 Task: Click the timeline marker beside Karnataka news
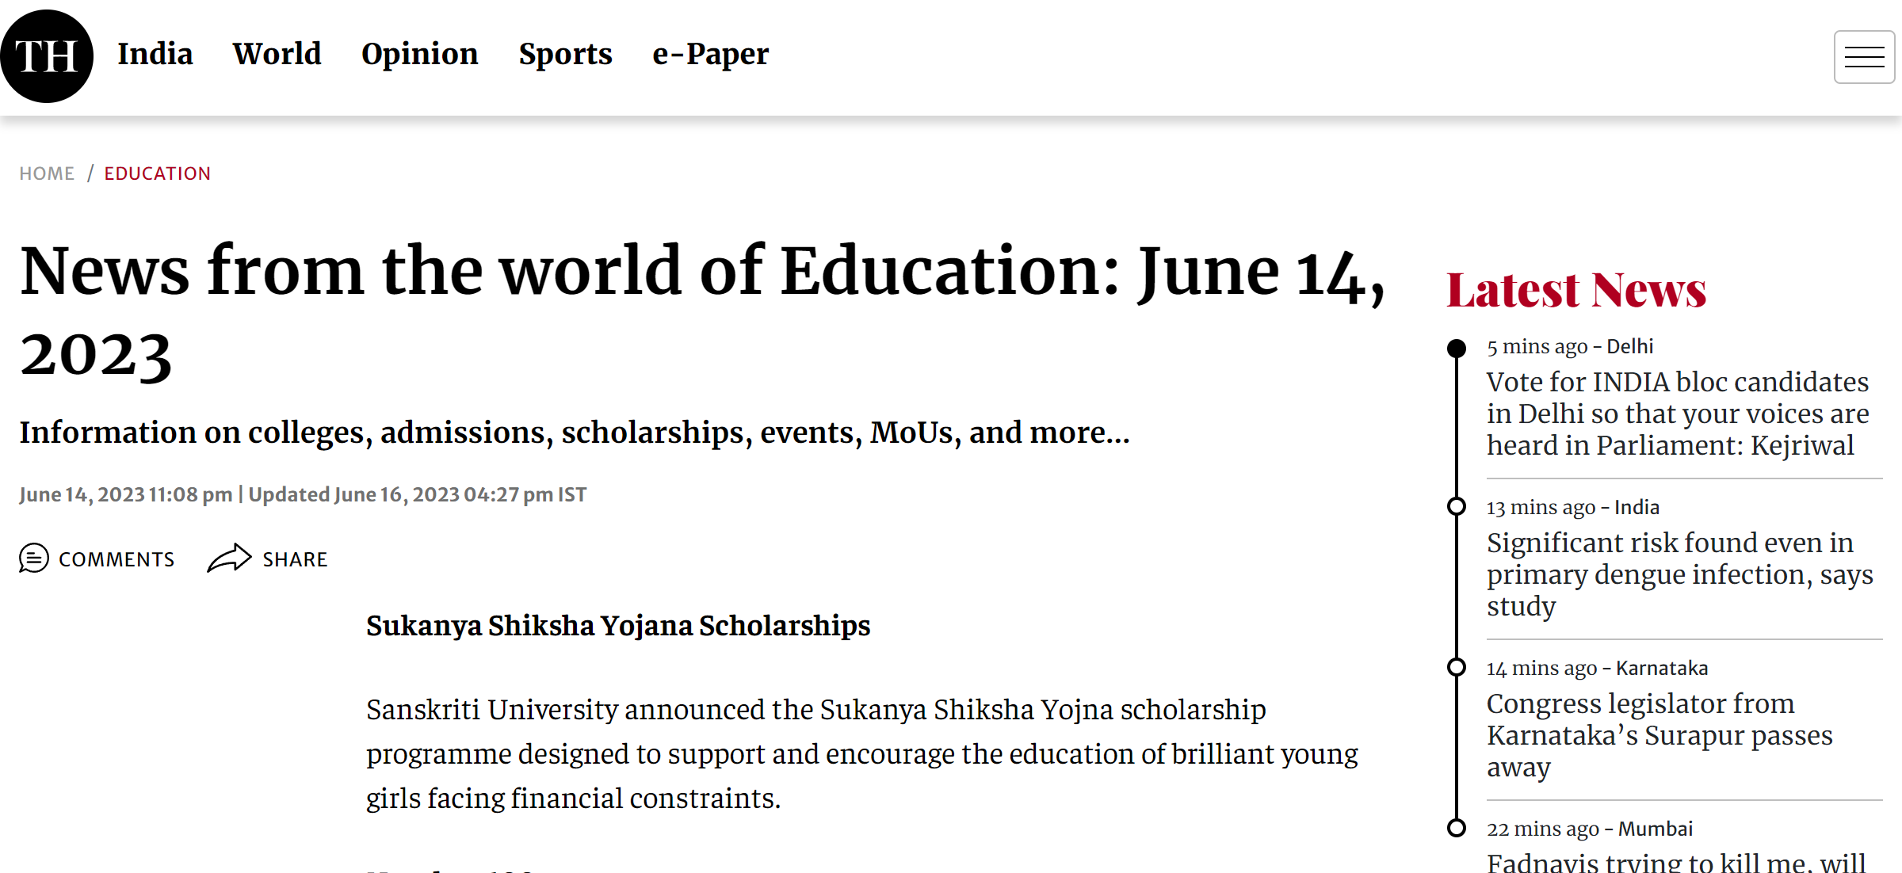point(1457,668)
